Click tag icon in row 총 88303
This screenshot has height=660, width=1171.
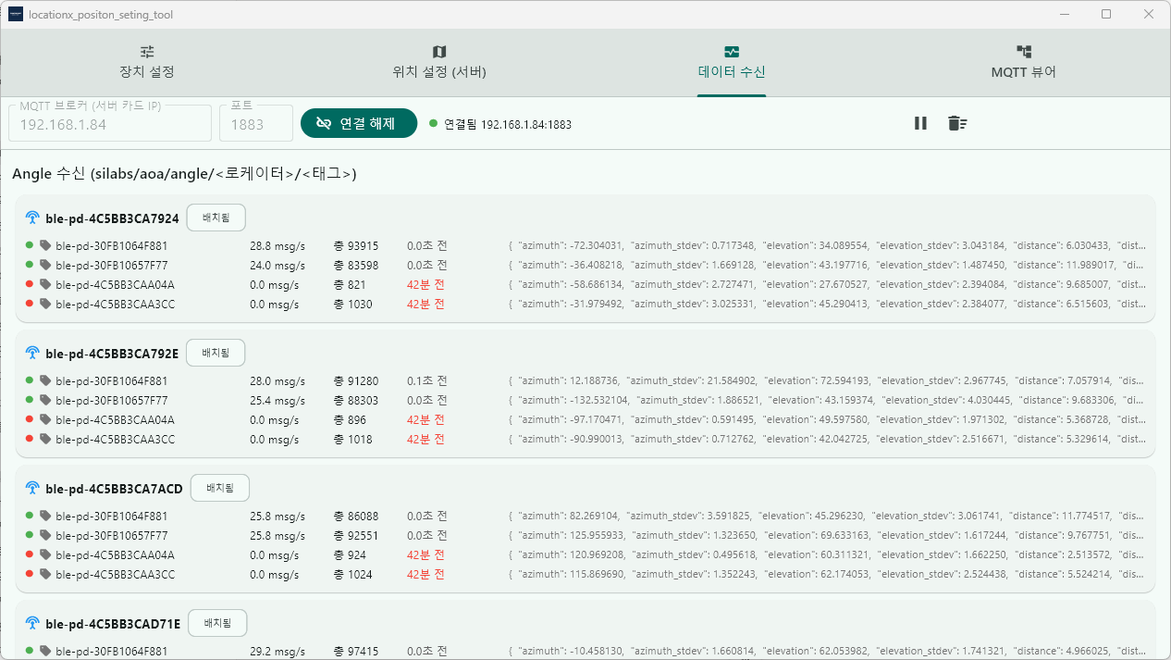pos(45,401)
